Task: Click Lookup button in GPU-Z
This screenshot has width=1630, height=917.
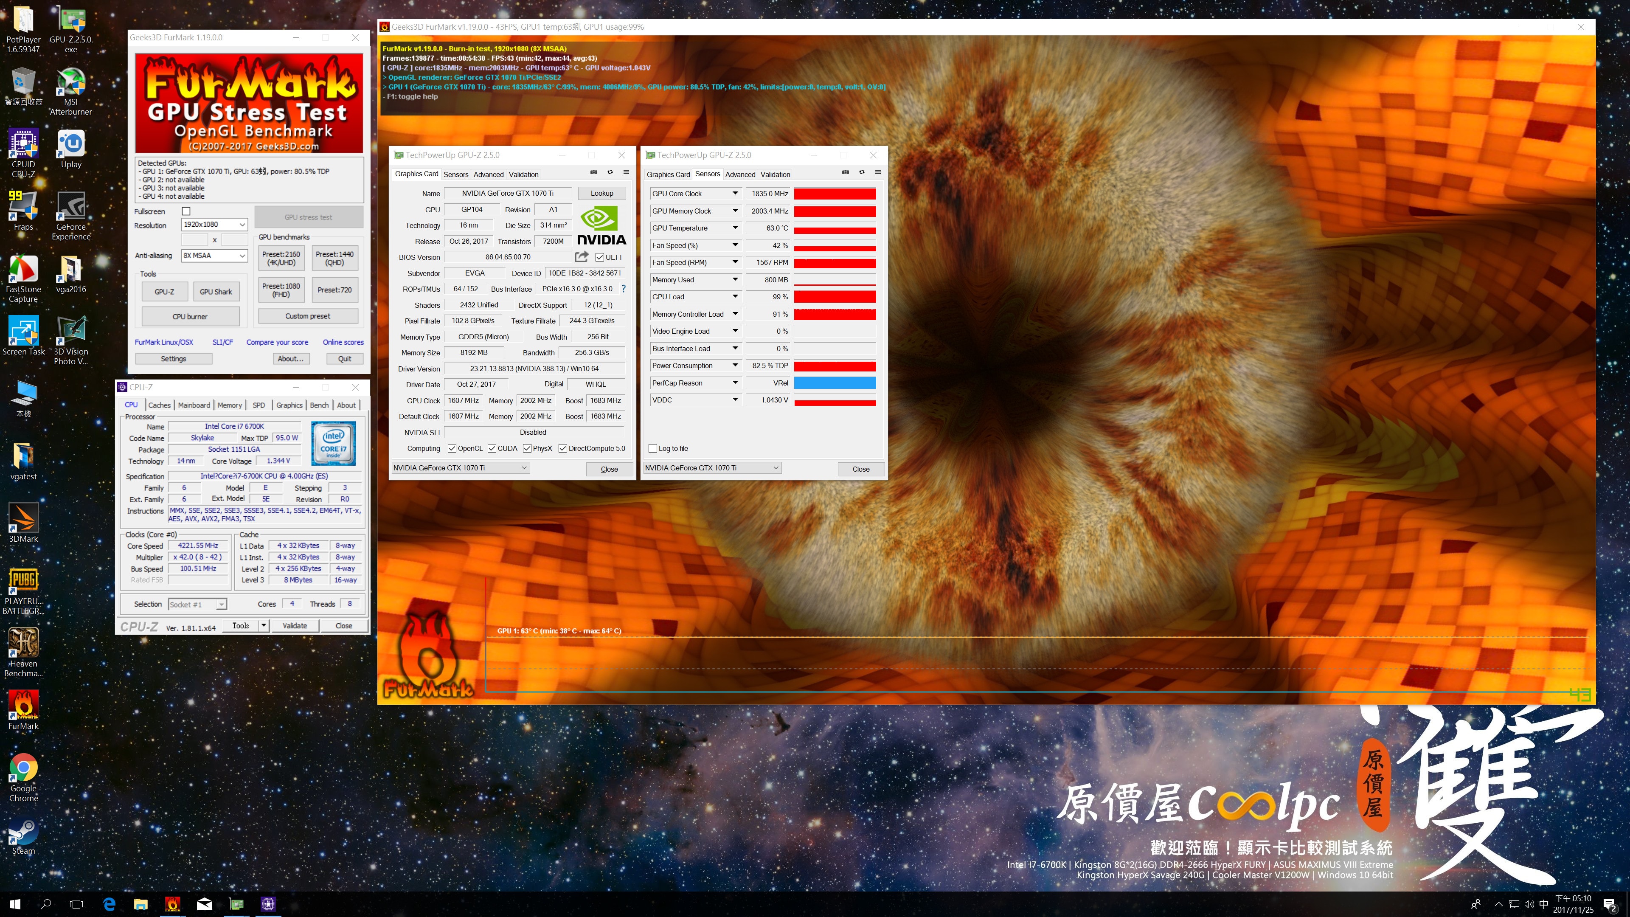Action: 602,194
